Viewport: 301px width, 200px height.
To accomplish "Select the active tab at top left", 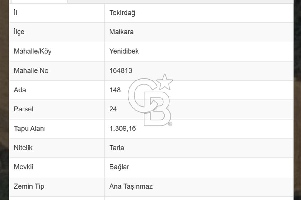I will point(39,2).
